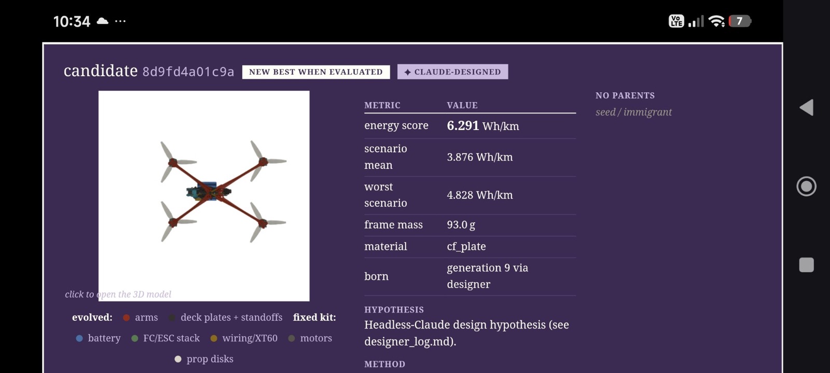Select candidate ID 8d9fd4a01c9a

188,72
